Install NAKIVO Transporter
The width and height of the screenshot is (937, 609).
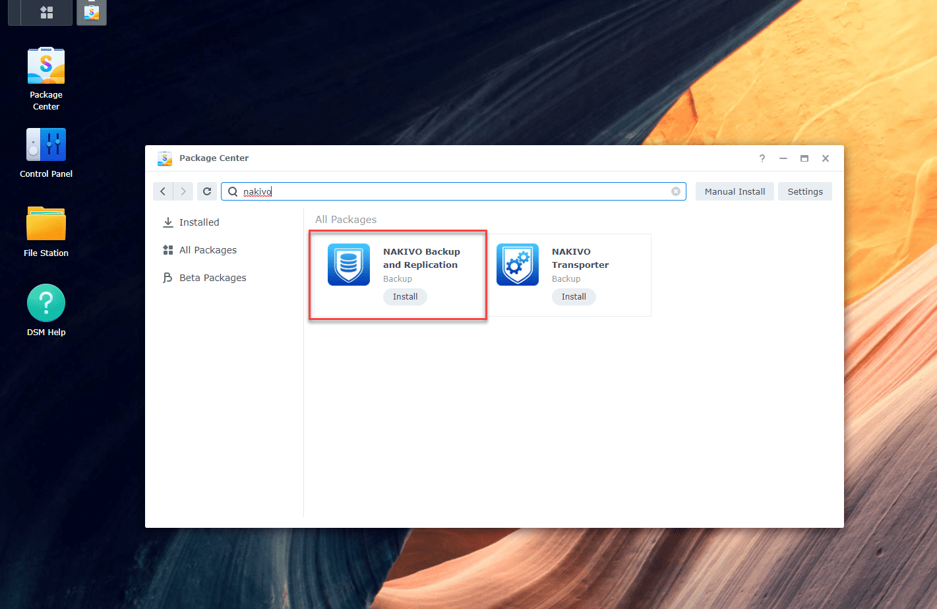(x=574, y=296)
